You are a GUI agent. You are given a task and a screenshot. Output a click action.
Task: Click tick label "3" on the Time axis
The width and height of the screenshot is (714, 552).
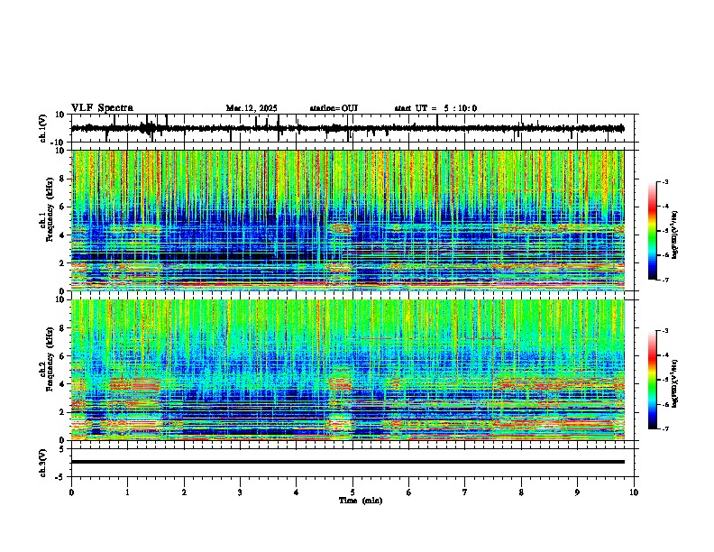[240, 492]
